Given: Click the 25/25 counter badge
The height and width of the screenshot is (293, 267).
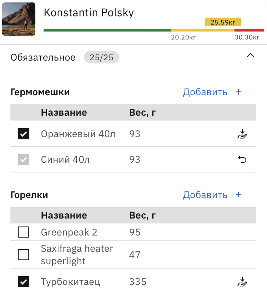Looking at the screenshot, I should click(101, 57).
